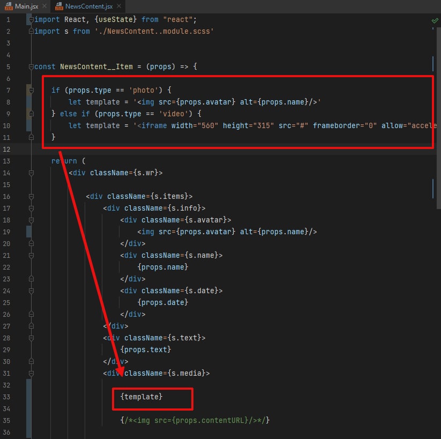Collapse the NewsContent__Item function at line 5
The width and height of the screenshot is (441, 439).
[31, 66]
